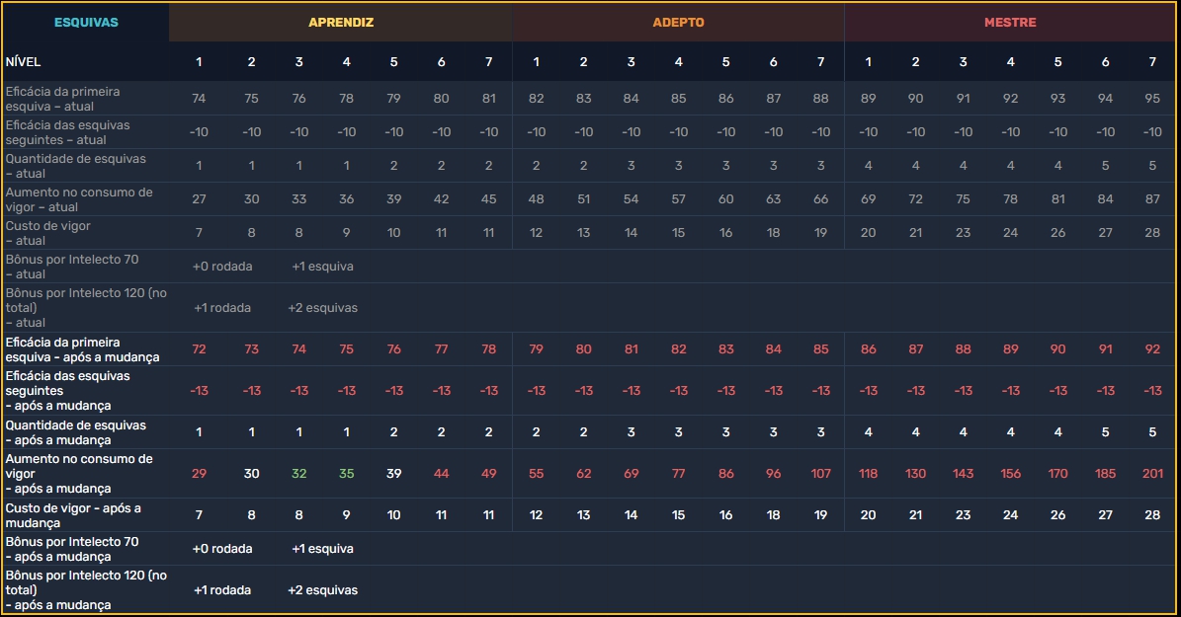Viewport: 1181px width, 617px height.
Task: Click the red value 156
Action: [1010, 473]
